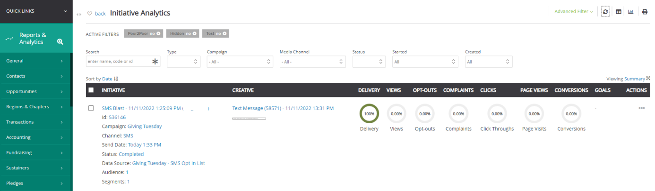Click the print icon
This screenshot has width=655, height=191.
click(645, 12)
